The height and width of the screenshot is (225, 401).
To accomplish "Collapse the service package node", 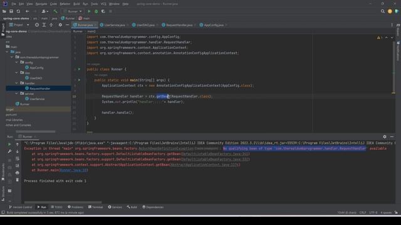I will pos(17,94).
